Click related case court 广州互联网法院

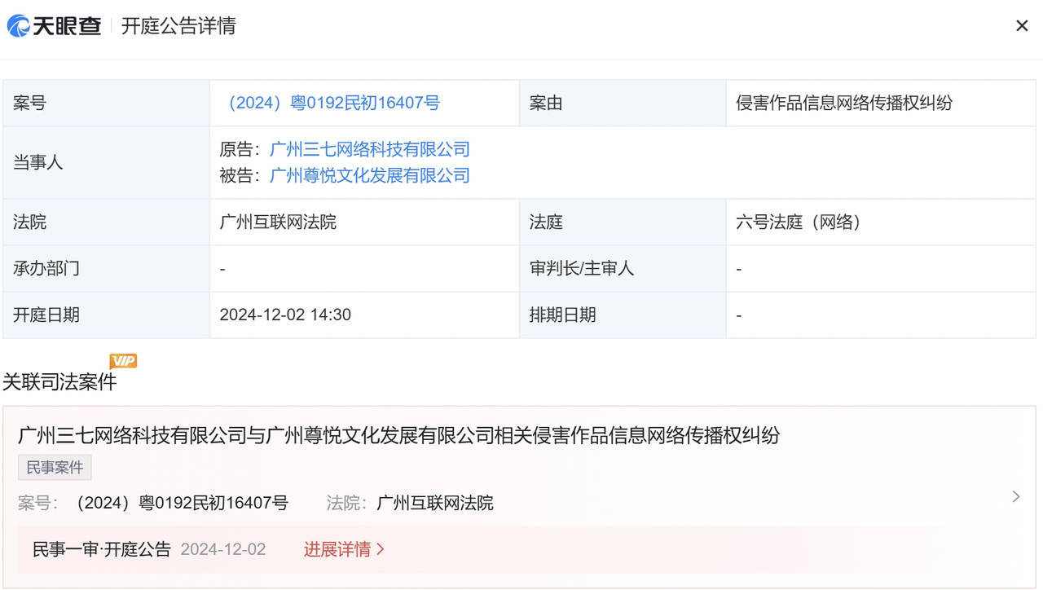click(x=435, y=503)
